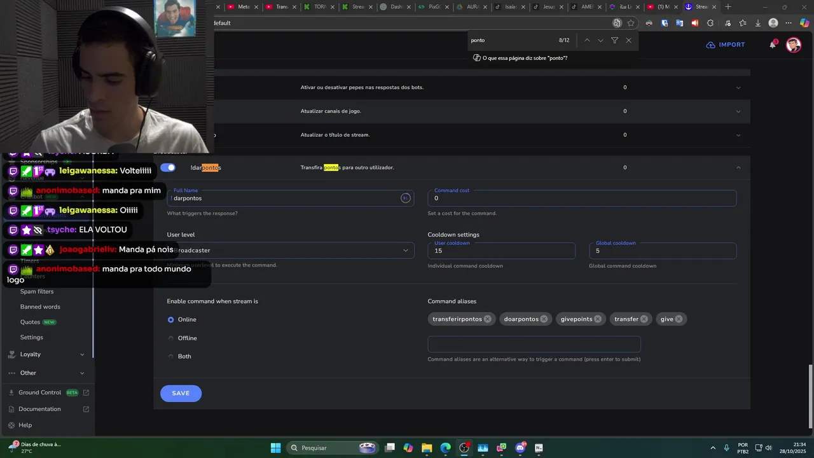Click the taskbar Pesquisar search box
This screenshot has height=458, width=814.
pos(332,448)
